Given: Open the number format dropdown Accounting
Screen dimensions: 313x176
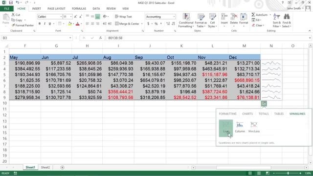Looking at the screenshot, I should [x=174, y=17].
